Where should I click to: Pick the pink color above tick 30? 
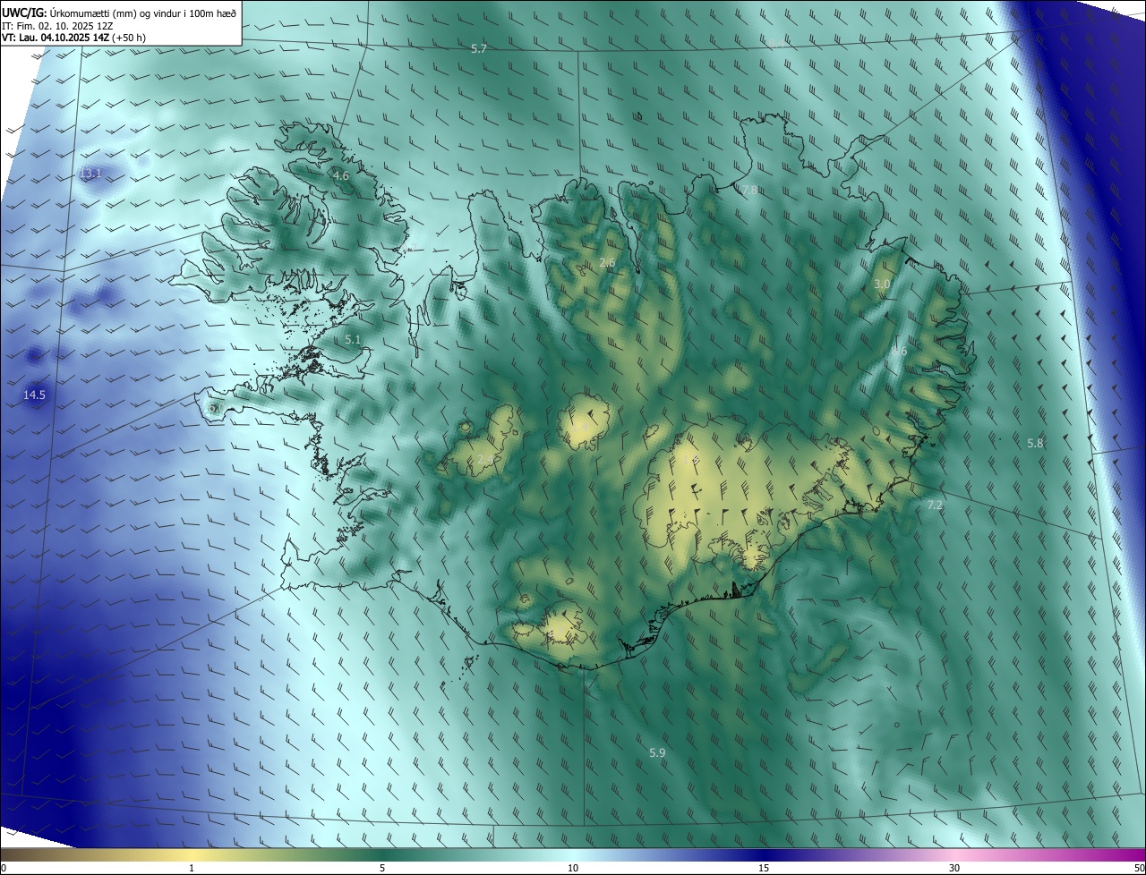point(954,854)
